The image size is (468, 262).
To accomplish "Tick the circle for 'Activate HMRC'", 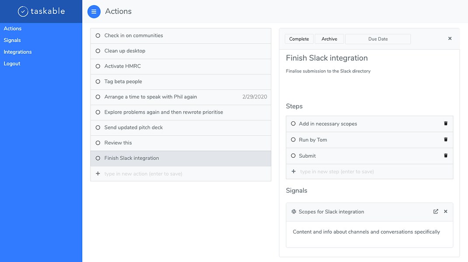I will tap(98, 66).
